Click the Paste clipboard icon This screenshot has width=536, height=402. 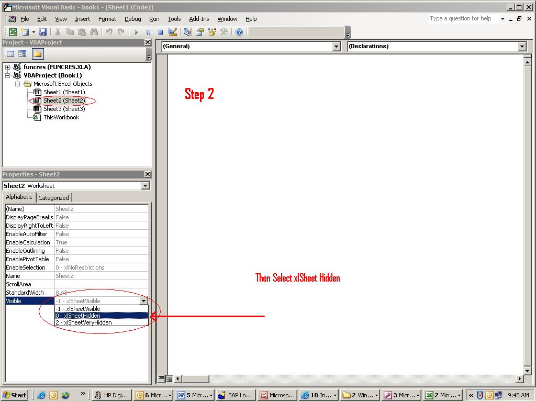pos(82,32)
